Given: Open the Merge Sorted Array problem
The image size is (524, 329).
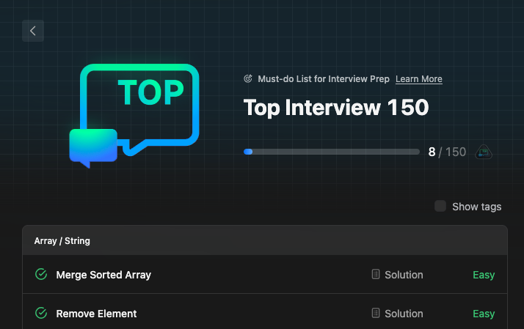Looking at the screenshot, I should (x=103, y=275).
